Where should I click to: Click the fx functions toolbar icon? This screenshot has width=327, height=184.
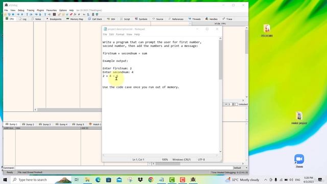[75, 14]
